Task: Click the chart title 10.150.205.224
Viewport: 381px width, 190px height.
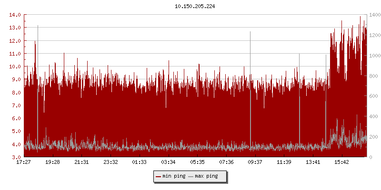Action: tap(195, 7)
